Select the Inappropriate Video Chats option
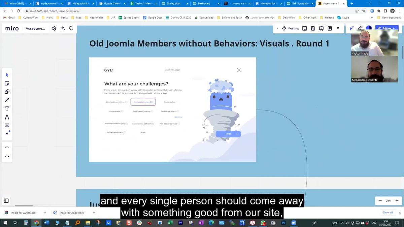The height and width of the screenshot is (227, 404). [143, 124]
